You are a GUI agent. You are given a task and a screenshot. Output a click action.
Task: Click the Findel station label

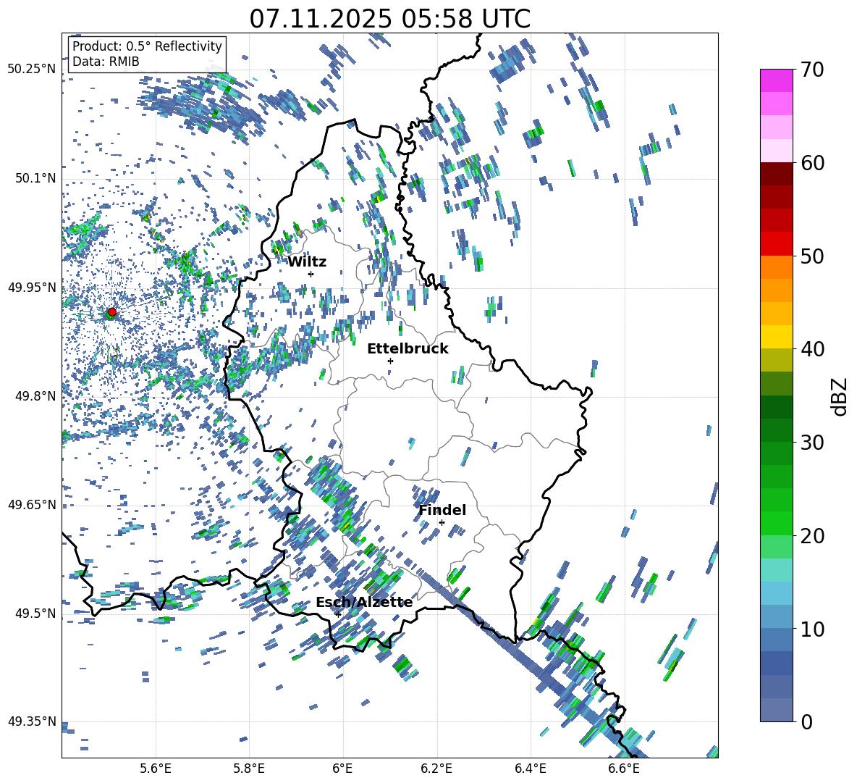click(x=442, y=510)
